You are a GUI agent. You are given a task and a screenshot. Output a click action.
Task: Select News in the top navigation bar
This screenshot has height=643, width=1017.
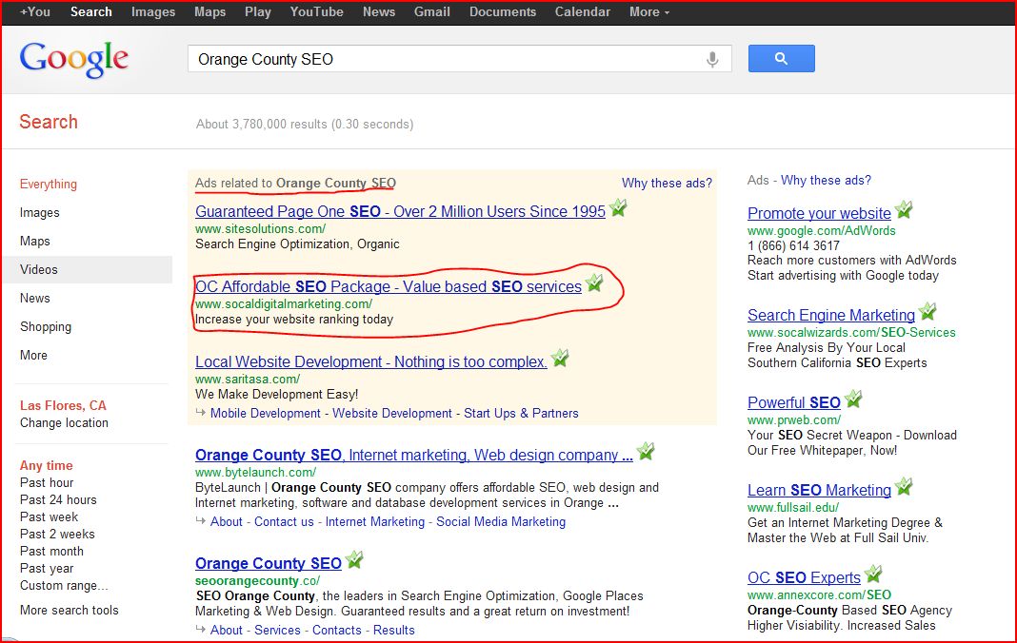tap(379, 11)
